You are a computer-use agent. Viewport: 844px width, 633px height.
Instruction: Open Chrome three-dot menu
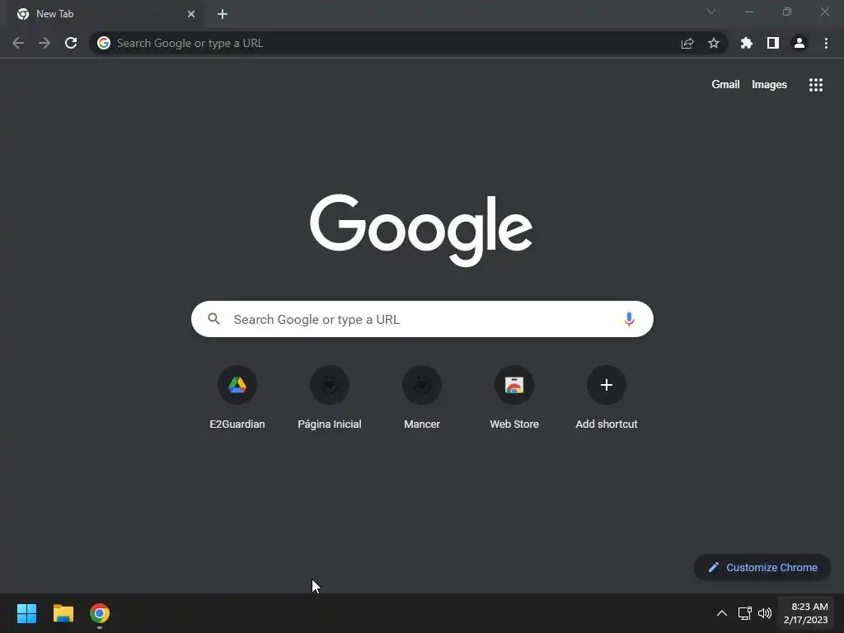(826, 43)
